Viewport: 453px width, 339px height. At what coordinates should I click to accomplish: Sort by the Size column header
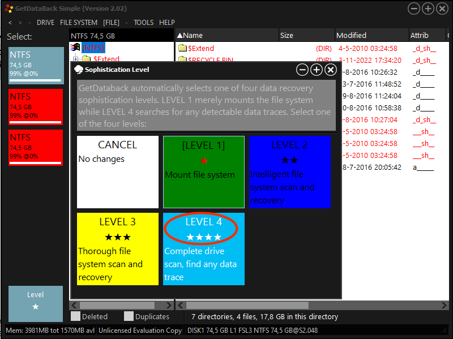click(307, 36)
